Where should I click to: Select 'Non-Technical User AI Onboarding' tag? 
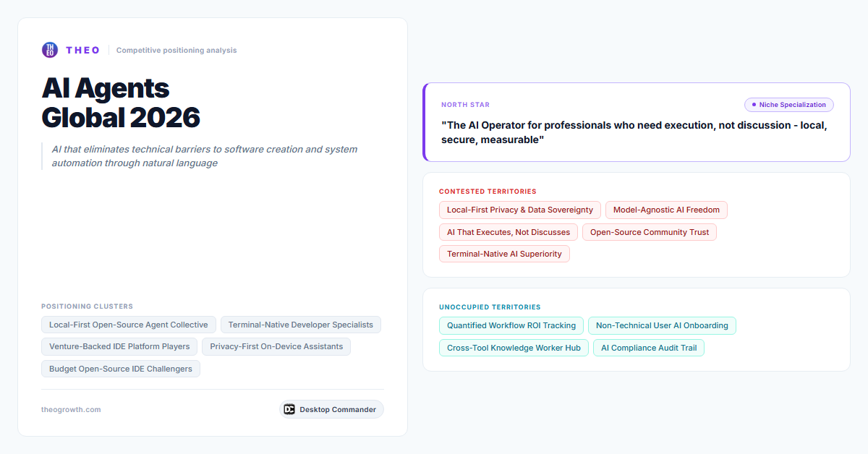(x=662, y=325)
